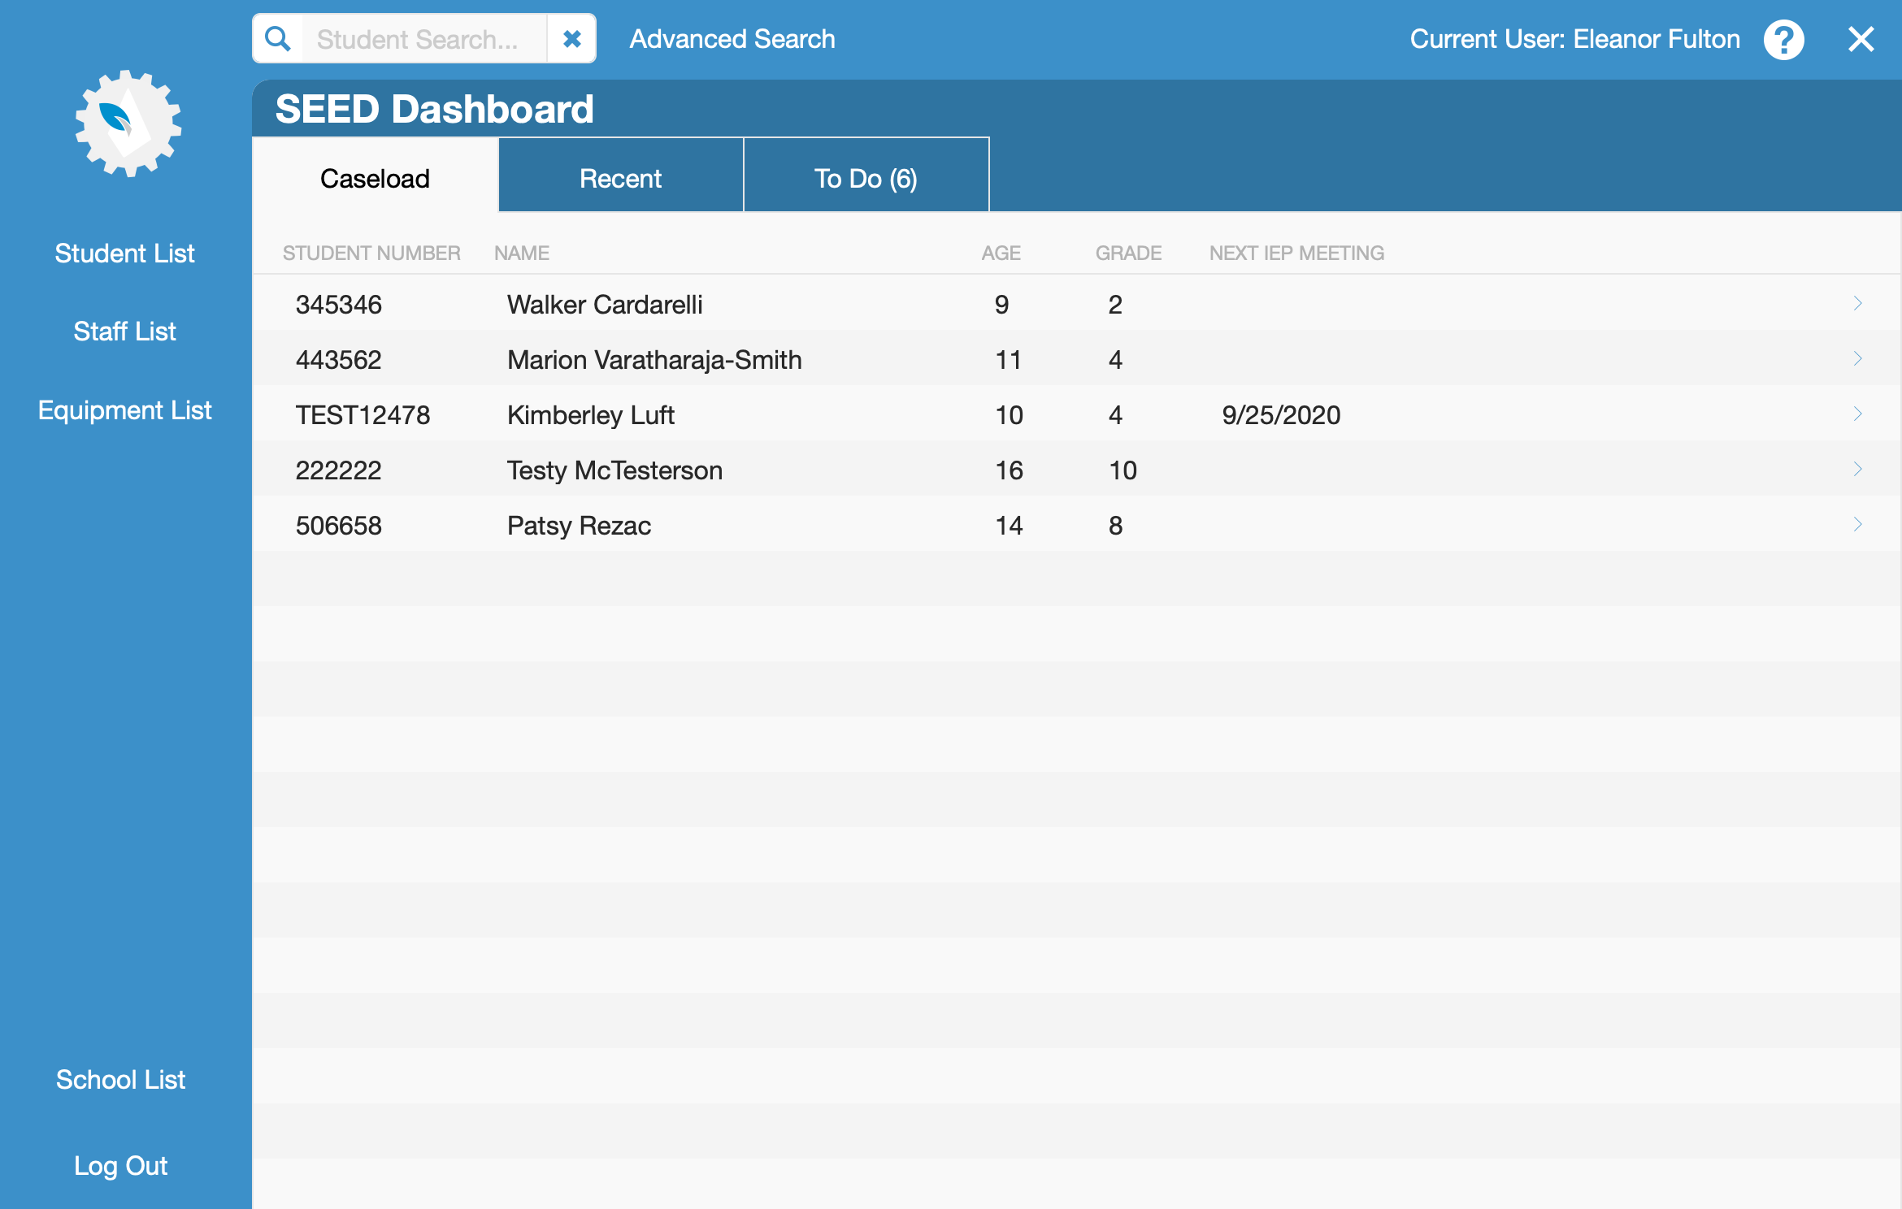Open Testy McTesterson's record
This screenshot has width=1902, height=1209.
pyautogui.click(x=614, y=470)
